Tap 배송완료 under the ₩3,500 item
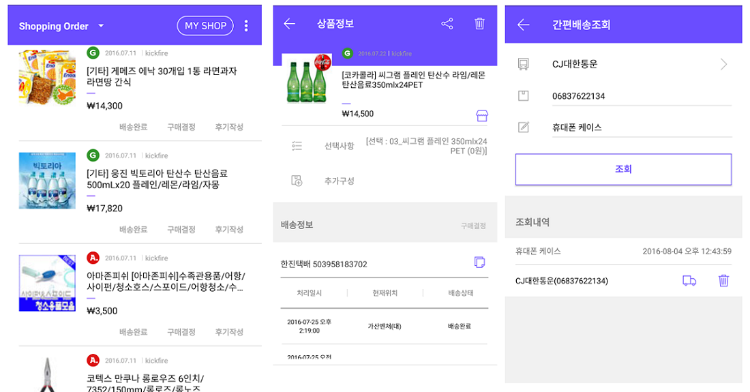Viewport: 750px width, 392px height. point(134,332)
